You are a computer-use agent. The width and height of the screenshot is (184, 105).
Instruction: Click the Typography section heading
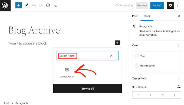coord(140,78)
